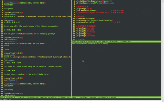The height and width of the screenshot is (102, 164).
Task: Click \vspace*{\stretch{1}} on line 19
Action: [x=13, y=38]
